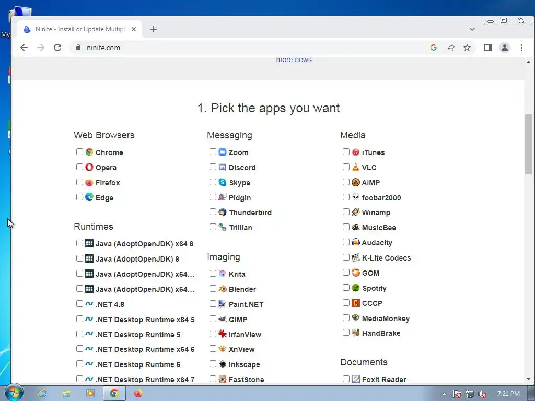Click the iTunes icon
The width and height of the screenshot is (535, 401).
[x=355, y=152]
